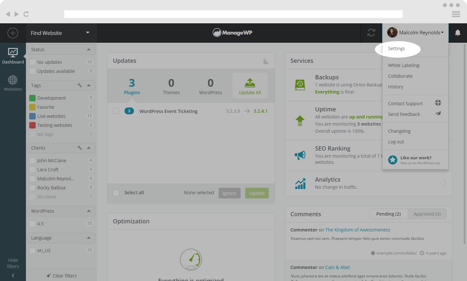Toggle the Updates available checkbox

coord(32,71)
